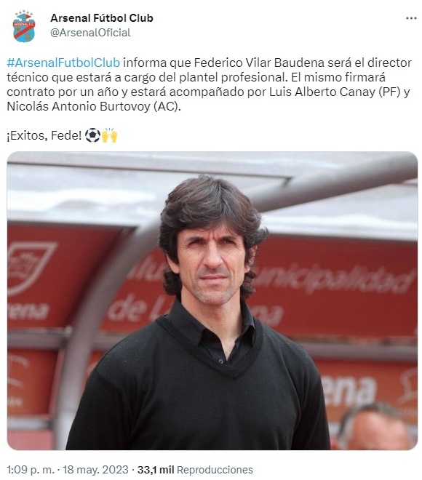Click the Reproducciones label

(x=215, y=470)
